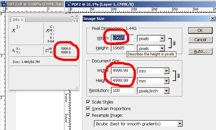Click the ruler origin corner in TIFF2.tif
Viewport: 216px width, 130px height.
coord(3,10)
